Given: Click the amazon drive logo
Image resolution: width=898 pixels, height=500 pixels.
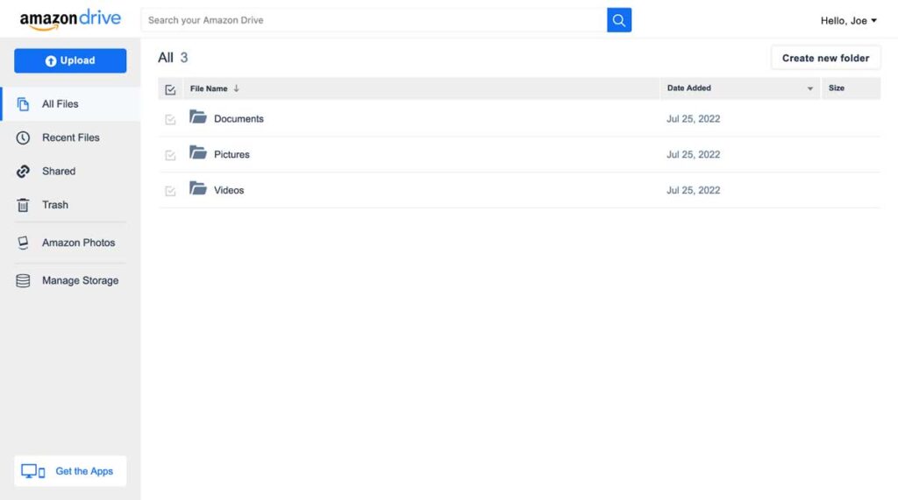Looking at the screenshot, I should click(70, 19).
